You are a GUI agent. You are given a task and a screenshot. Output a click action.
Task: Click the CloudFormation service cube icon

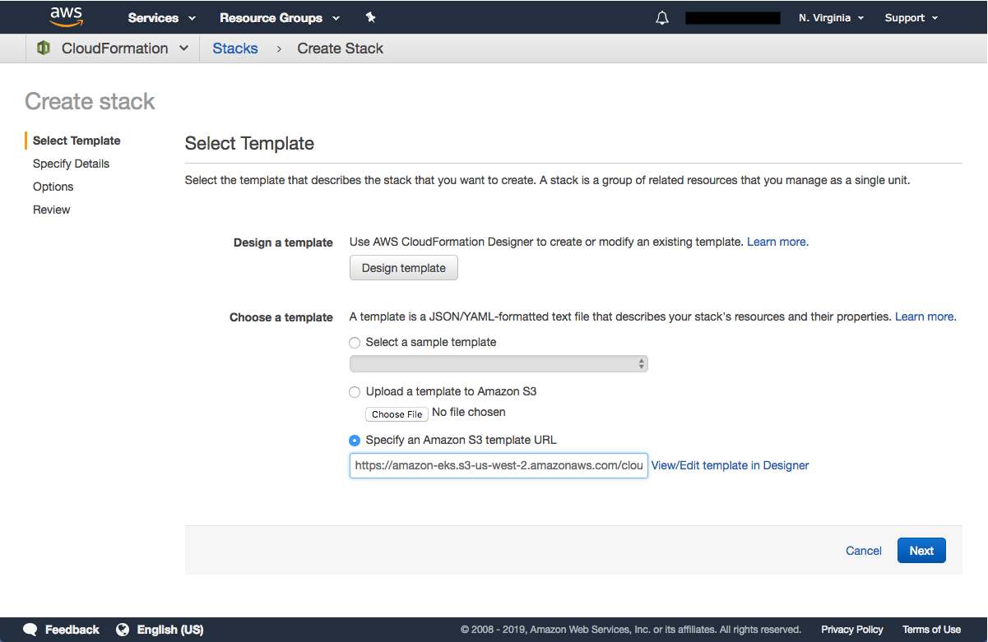[44, 48]
